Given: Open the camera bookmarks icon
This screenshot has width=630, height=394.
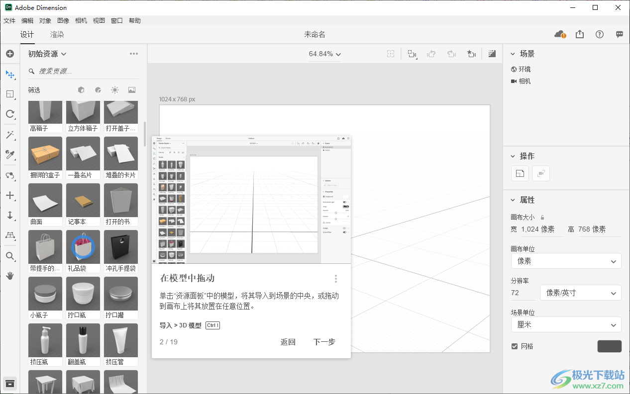Looking at the screenshot, I should click(x=412, y=54).
